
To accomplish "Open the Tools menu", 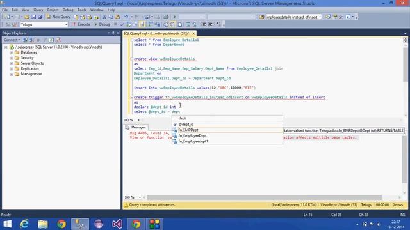I will click(81, 10).
